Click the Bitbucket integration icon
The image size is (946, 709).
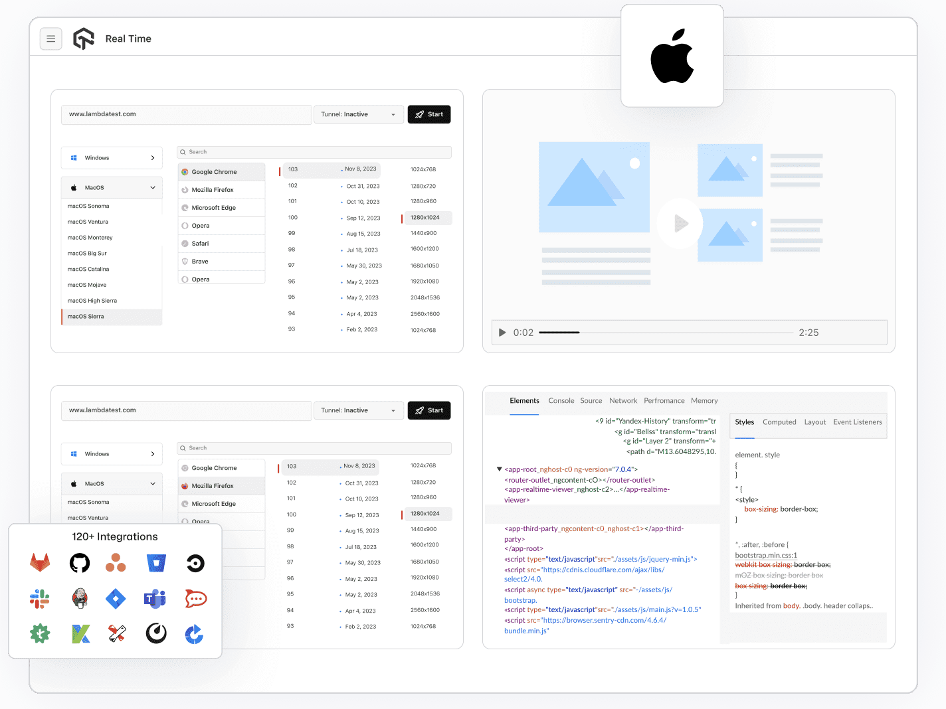point(156,562)
